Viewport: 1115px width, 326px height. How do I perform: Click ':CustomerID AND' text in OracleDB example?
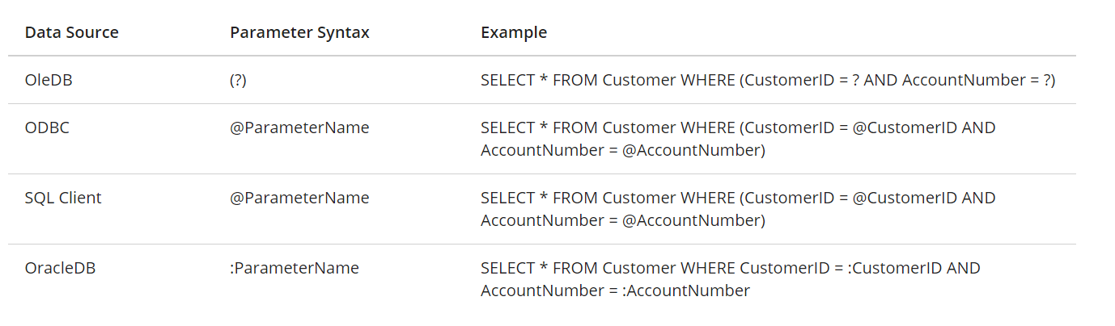[x=914, y=268]
